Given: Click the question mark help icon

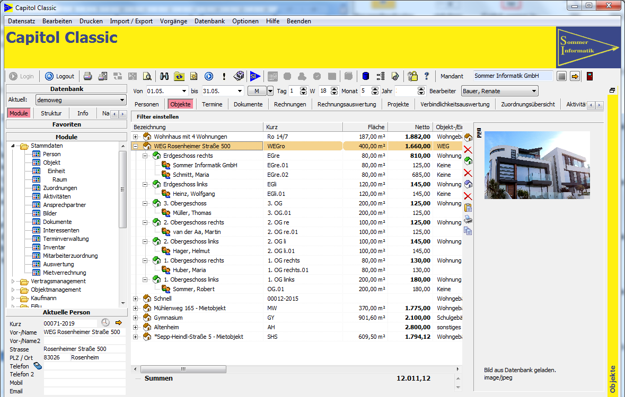Looking at the screenshot, I should click(427, 76).
